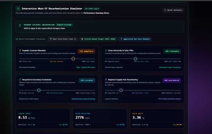The image size is (212, 134).
Task: Click the '0% Virgin raw ore' label
Action: pyautogui.click(x=27, y=93)
